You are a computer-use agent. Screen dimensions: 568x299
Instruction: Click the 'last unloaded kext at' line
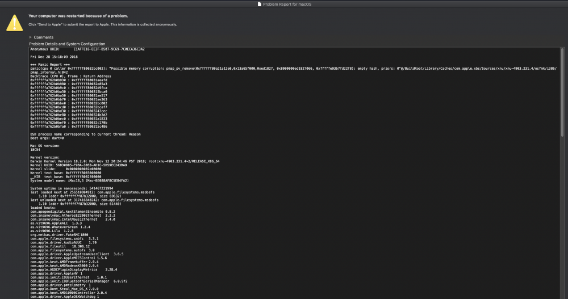(x=94, y=200)
